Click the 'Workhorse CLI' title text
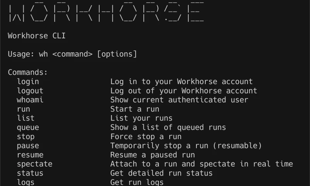 36,36
